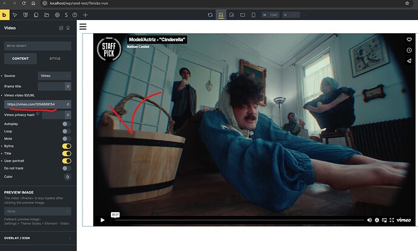Image resolution: width=418 pixels, height=251 pixels.
Task: Click the browser back arrow
Action: point(5,3)
